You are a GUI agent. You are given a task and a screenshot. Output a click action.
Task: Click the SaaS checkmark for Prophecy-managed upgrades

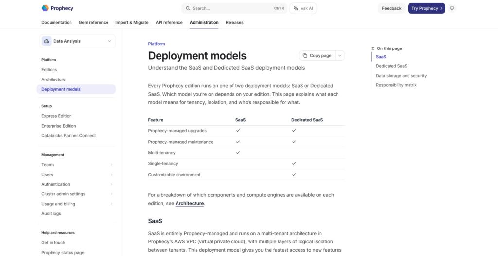tap(238, 130)
